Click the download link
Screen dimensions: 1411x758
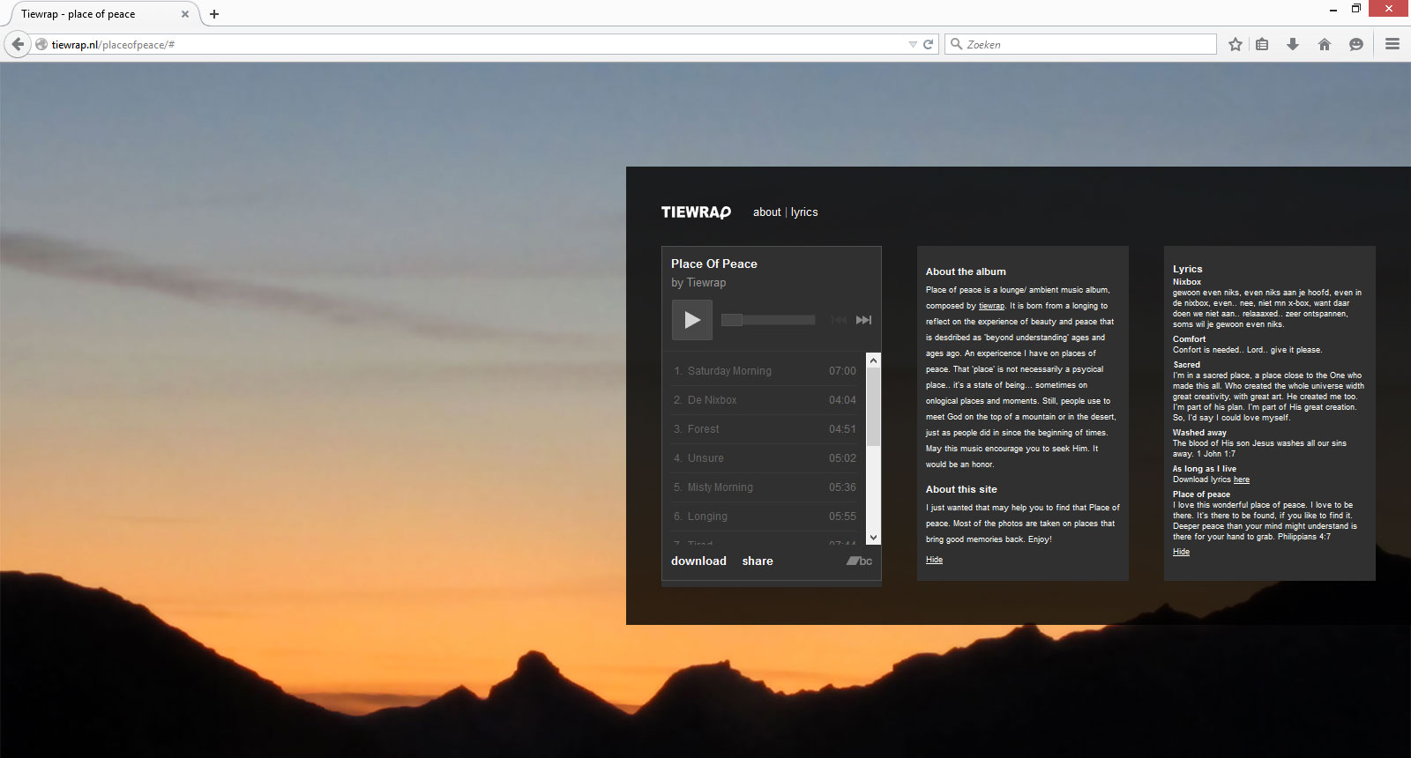(x=698, y=561)
